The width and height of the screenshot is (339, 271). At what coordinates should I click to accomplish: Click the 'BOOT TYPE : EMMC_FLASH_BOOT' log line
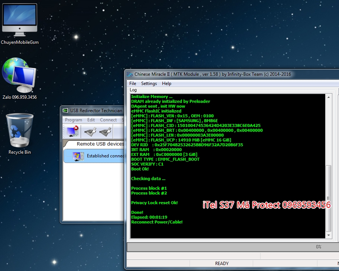(x=165, y=159)
